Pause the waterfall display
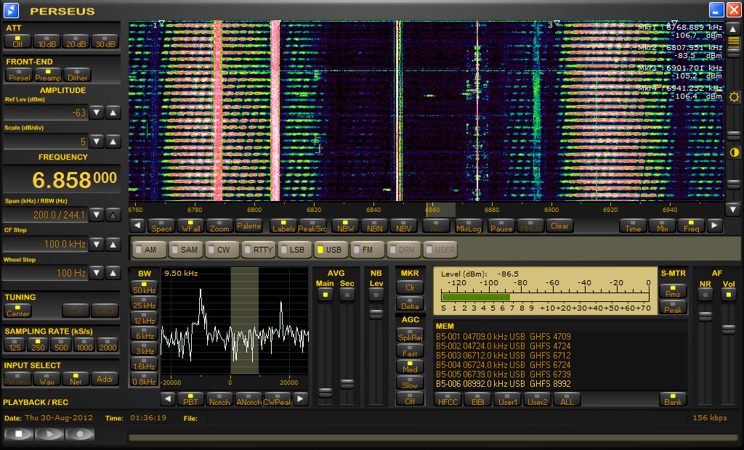744x450 pixels. point(501,226)
